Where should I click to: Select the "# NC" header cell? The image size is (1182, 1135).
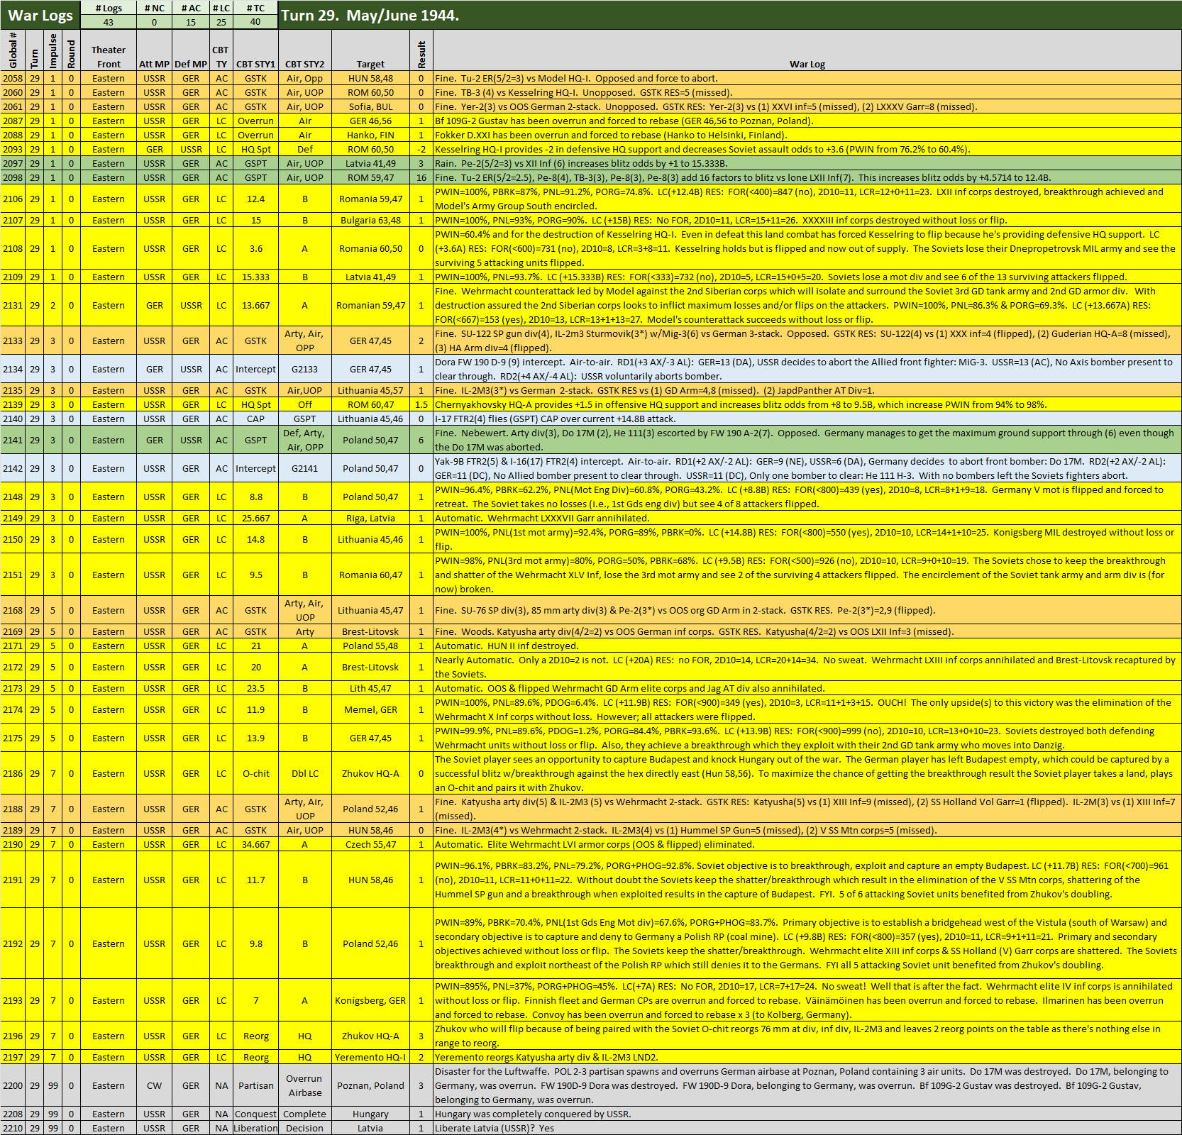[x=154, y=8]
